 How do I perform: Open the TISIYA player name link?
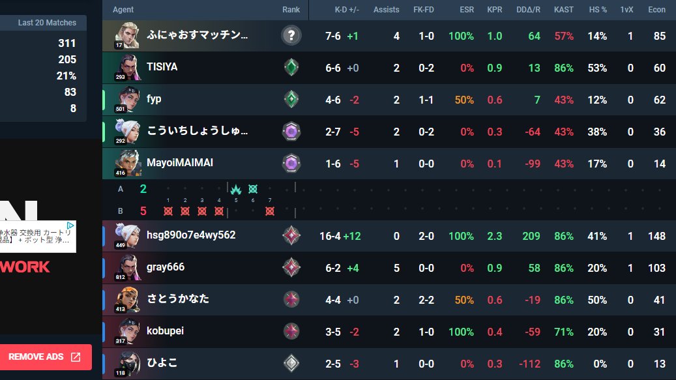tap(162, 66)
